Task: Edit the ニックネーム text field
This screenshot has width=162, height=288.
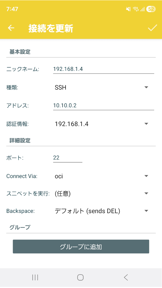Action: tap(103, 69)
